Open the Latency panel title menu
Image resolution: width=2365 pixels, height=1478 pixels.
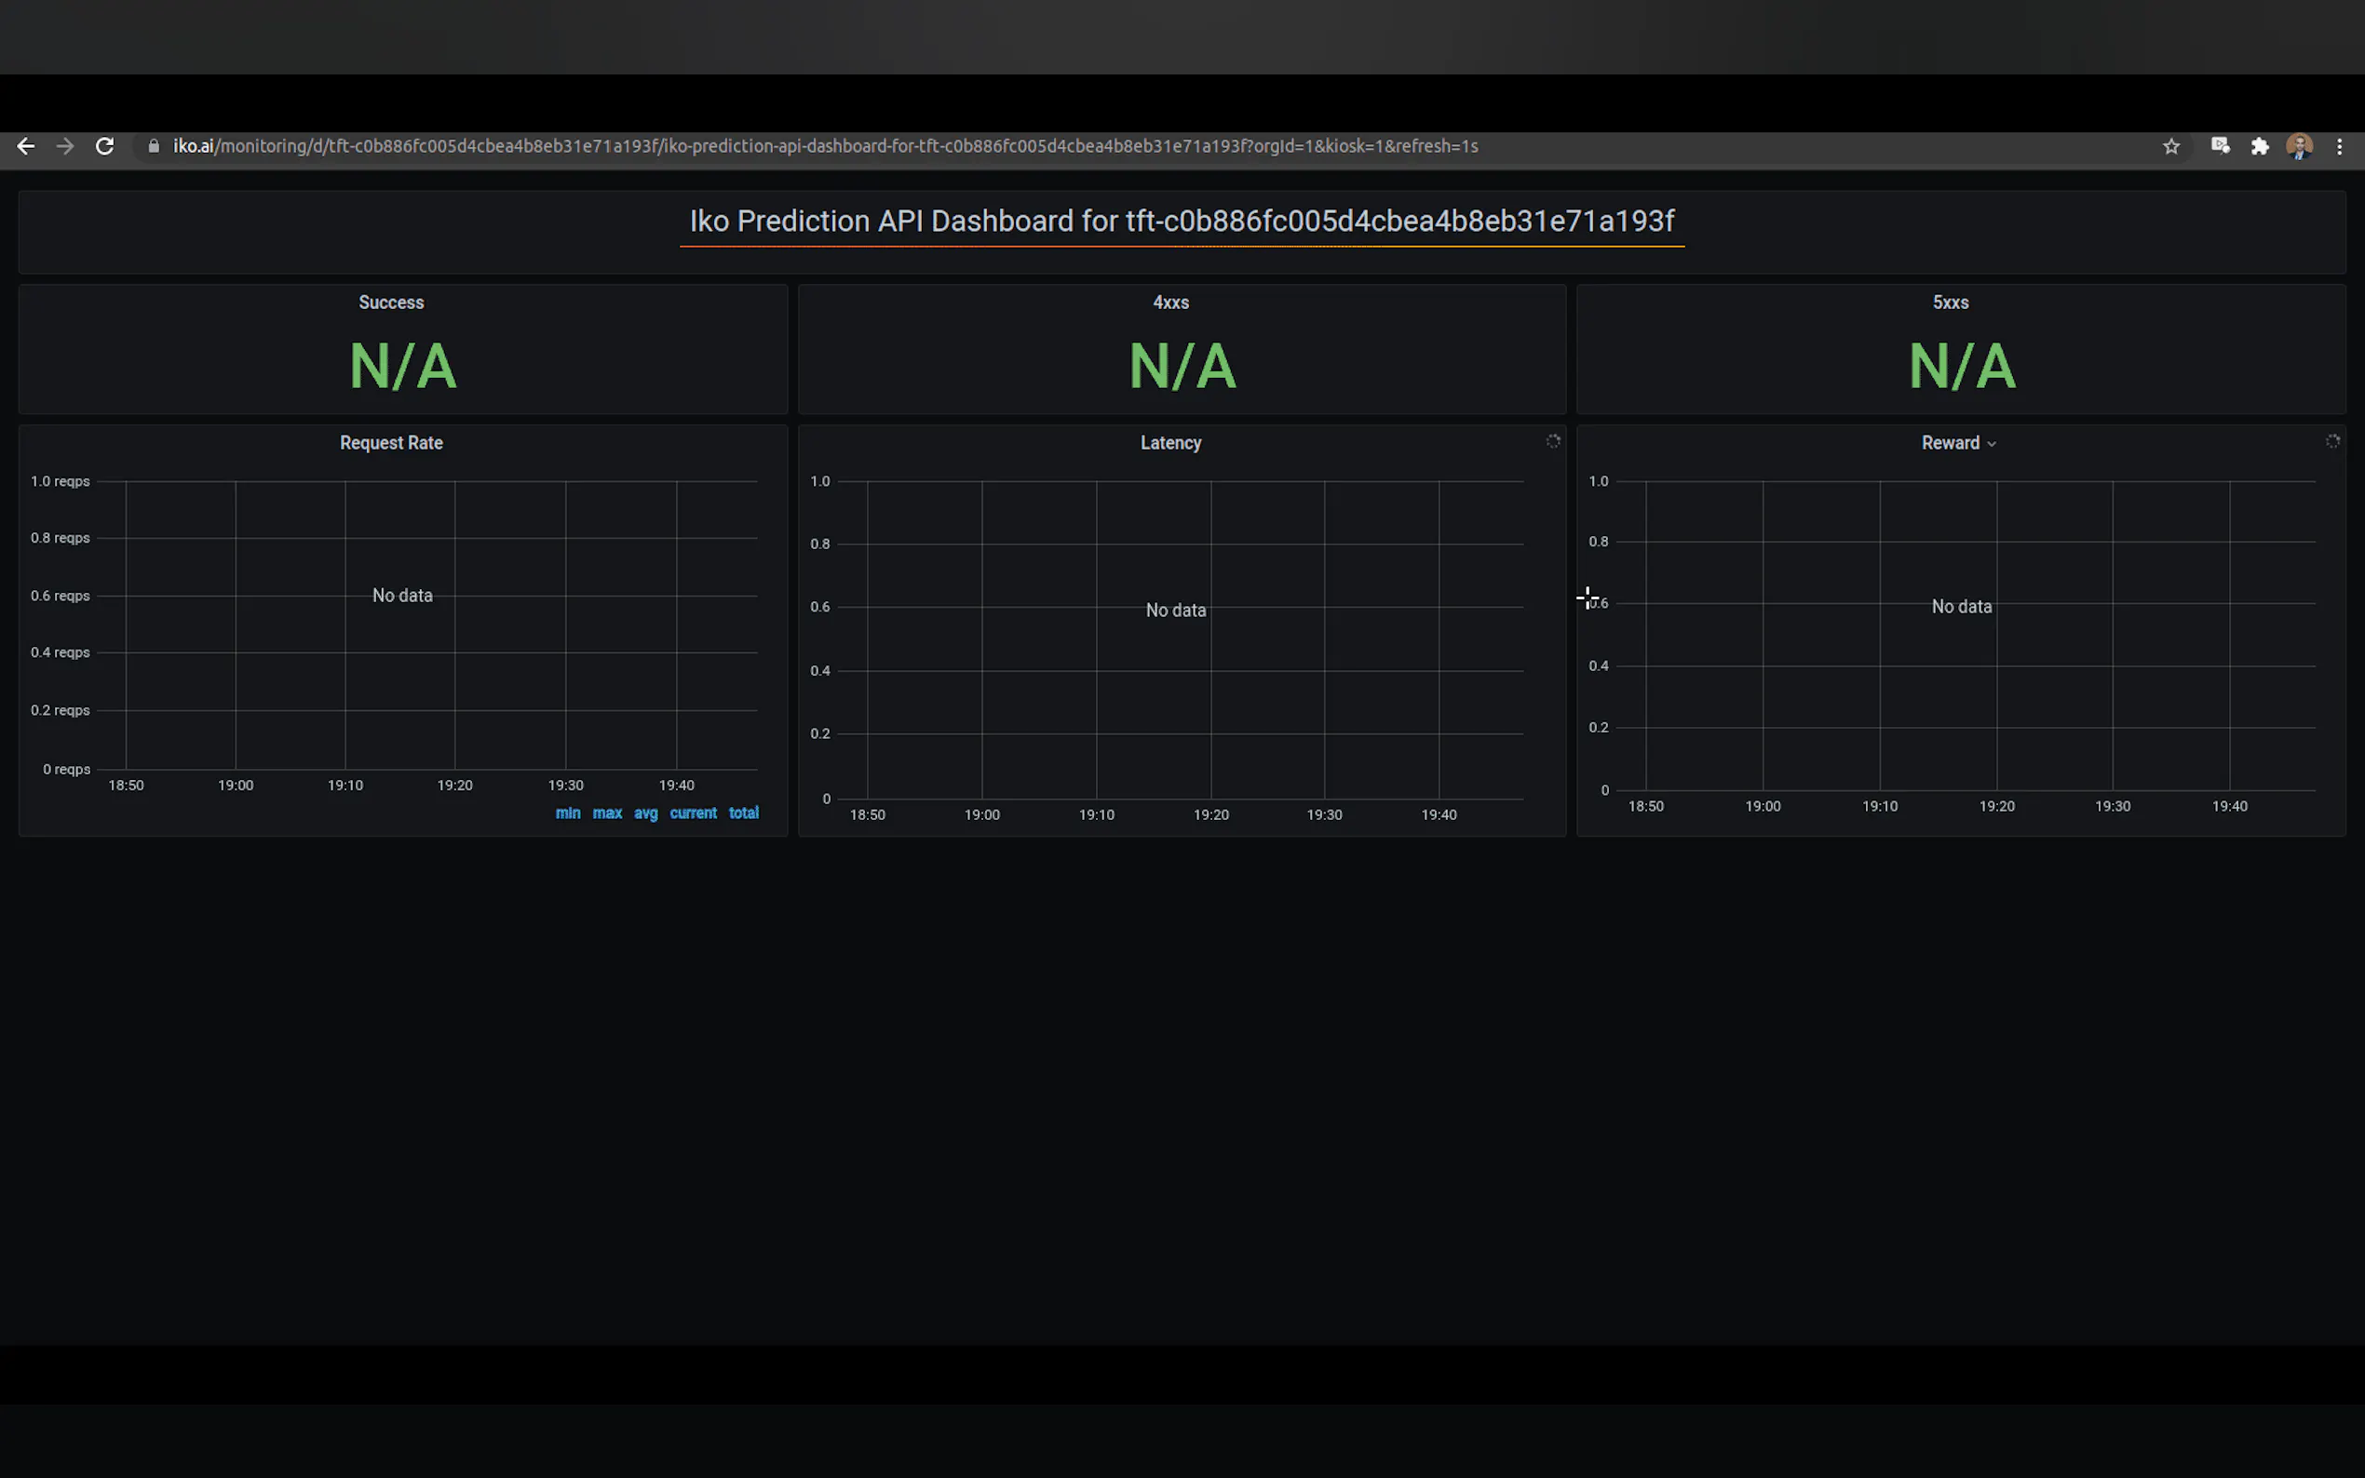[1170, 443]
